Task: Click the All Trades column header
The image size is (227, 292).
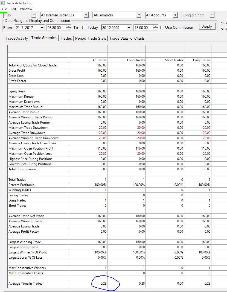Action: point(100,60)
